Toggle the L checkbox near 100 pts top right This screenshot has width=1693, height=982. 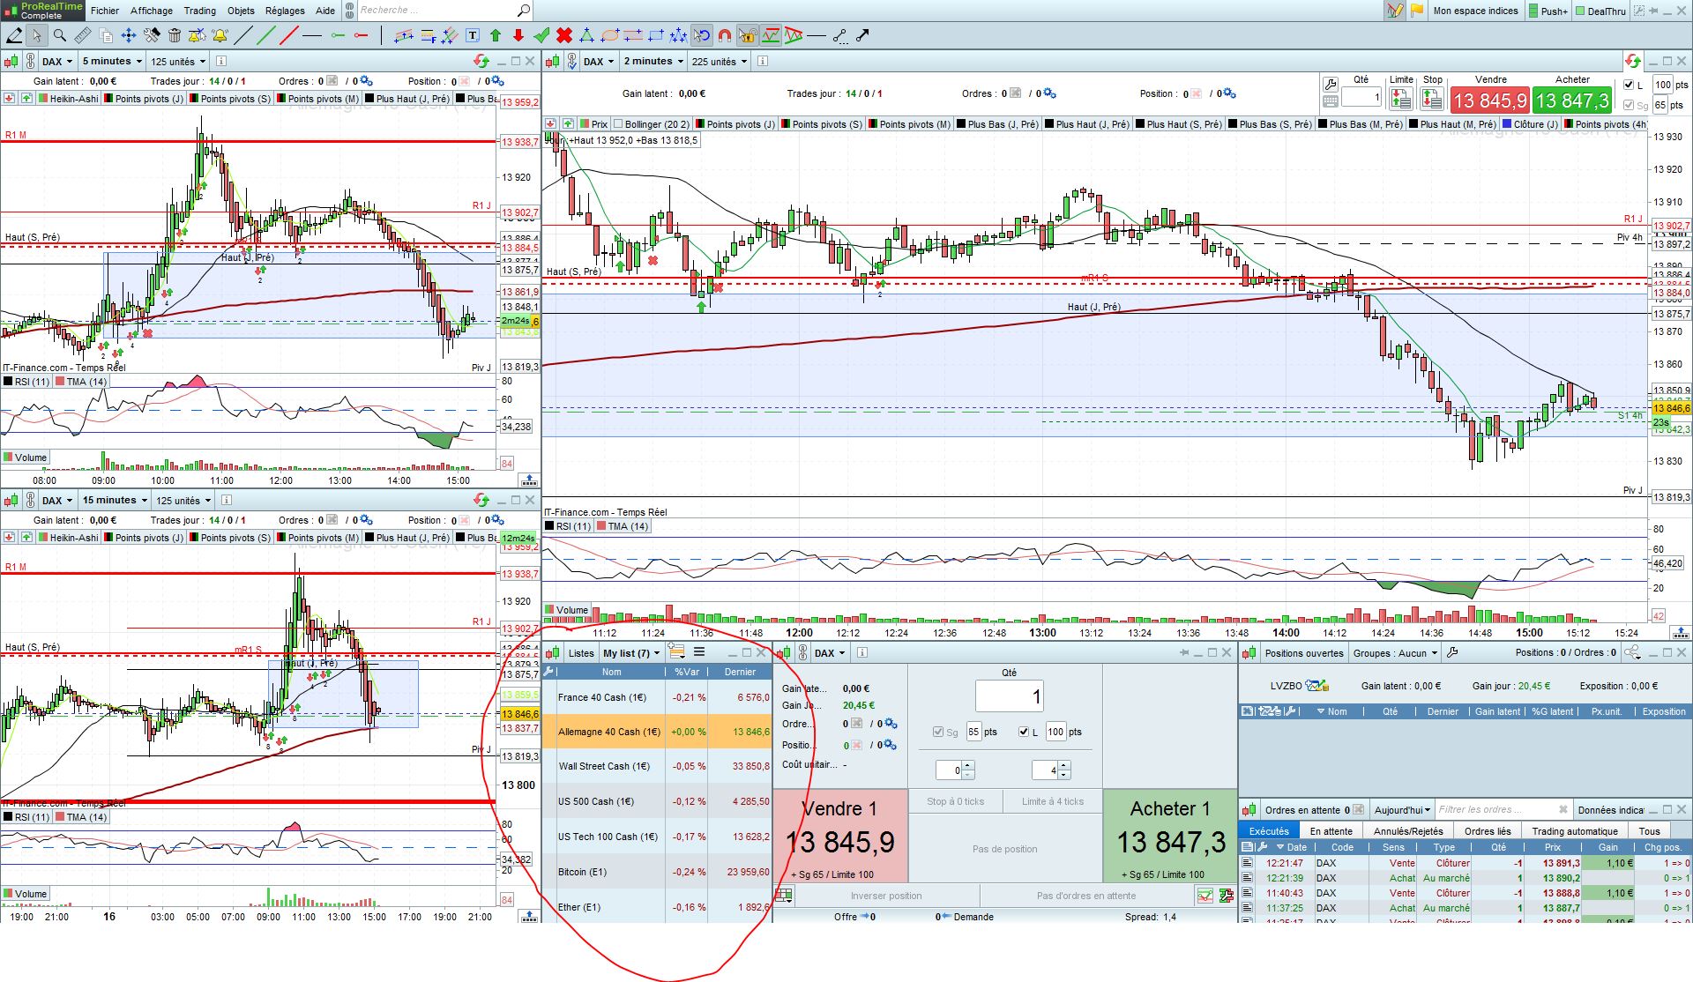[x=1629, y=86]
